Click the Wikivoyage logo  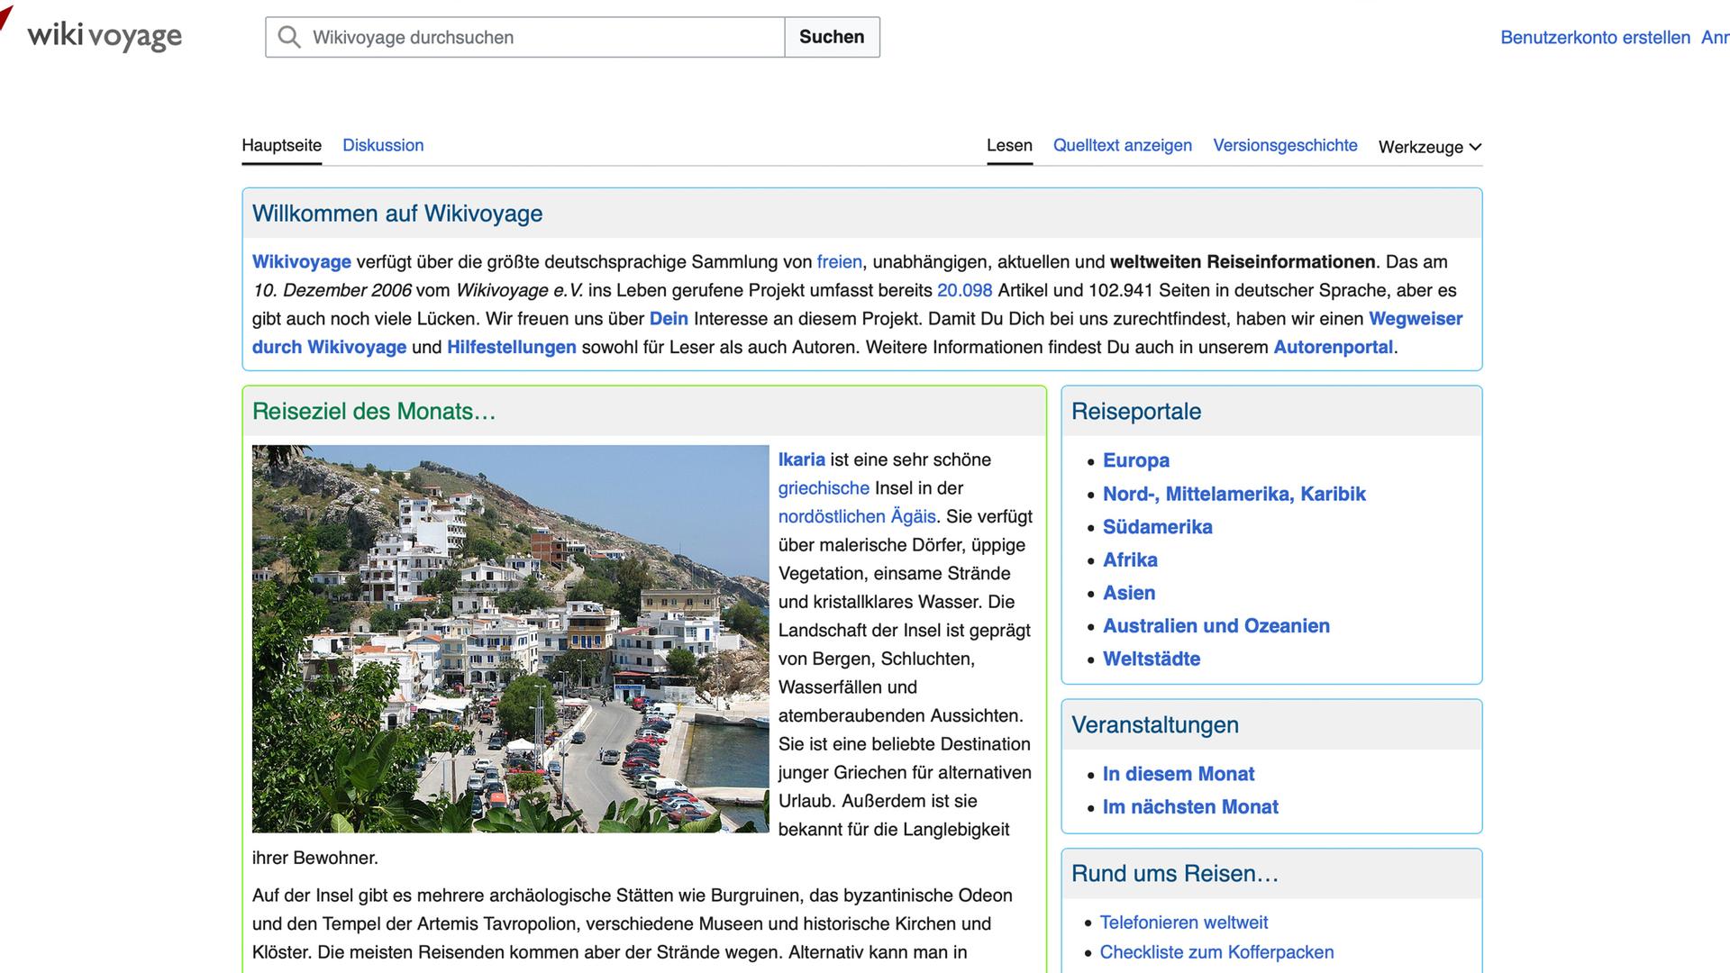click(104, 35)
